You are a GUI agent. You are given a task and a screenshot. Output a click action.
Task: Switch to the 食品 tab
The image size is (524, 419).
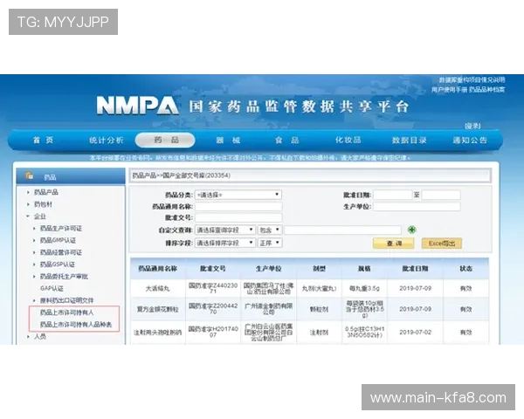[x=287, y=140]
